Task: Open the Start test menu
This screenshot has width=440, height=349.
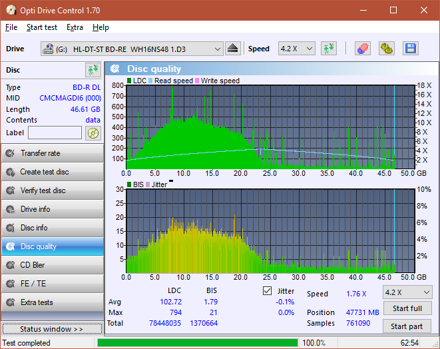Action: (x=42, y=27)
